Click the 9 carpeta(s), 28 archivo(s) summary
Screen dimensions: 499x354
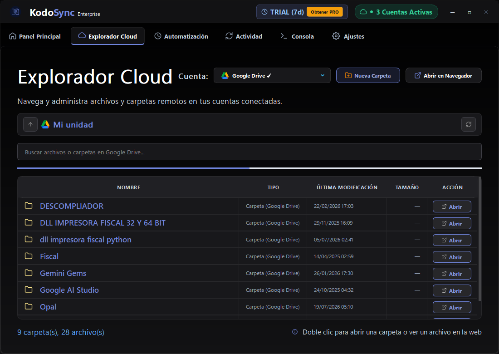click(61, 332)
